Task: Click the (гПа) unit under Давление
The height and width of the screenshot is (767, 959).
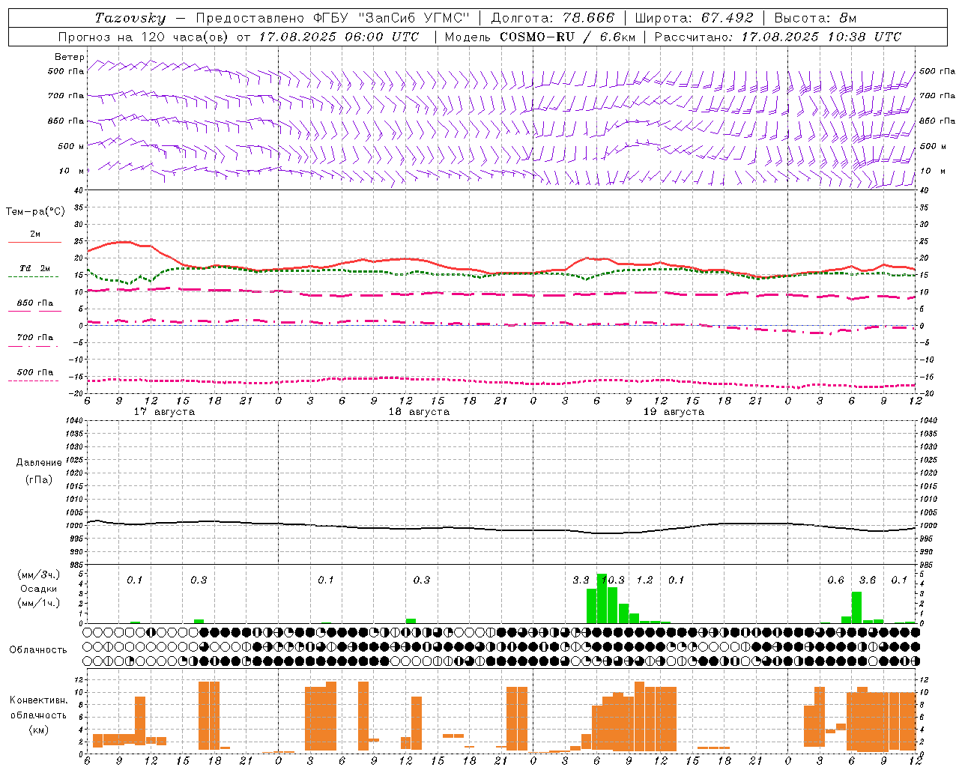Action: tap(39, 479)
